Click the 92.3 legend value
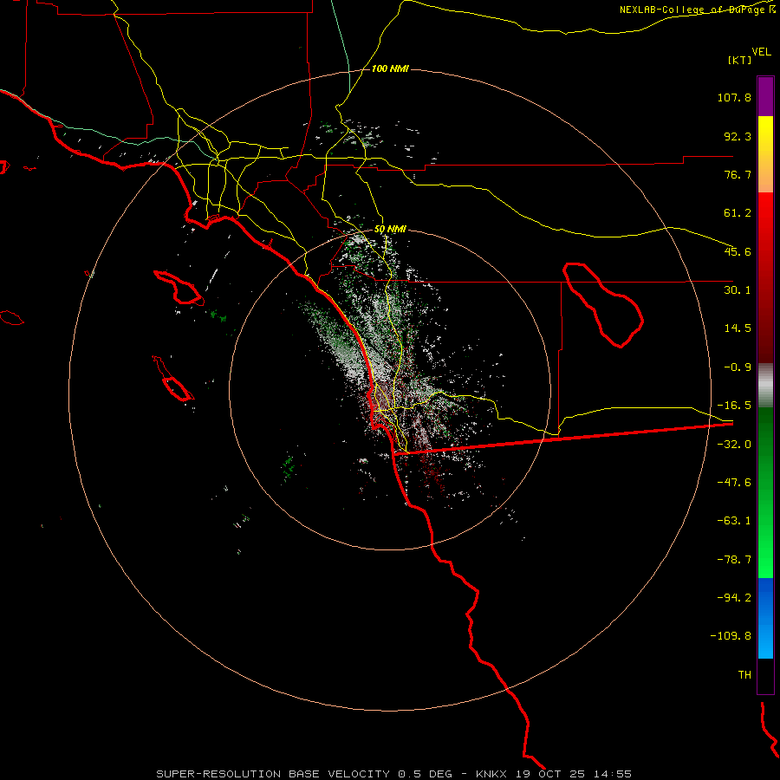 tap(738, 136)
